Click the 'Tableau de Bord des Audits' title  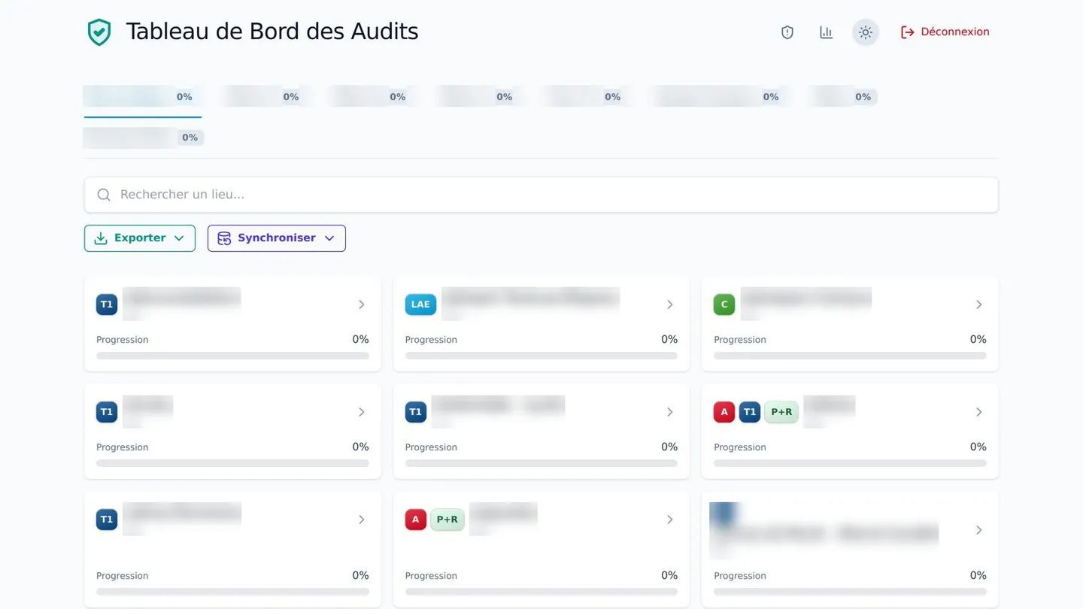pos(272,32)
